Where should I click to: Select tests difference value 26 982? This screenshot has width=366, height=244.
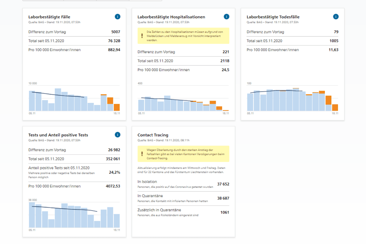pos(114,150)
